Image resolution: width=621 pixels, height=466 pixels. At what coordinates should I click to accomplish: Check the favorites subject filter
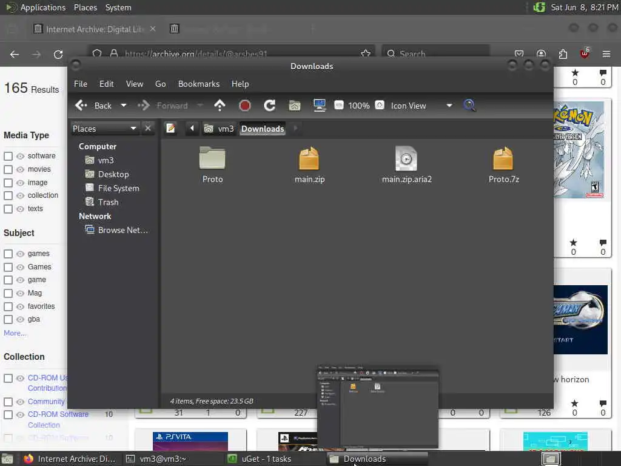8,306
